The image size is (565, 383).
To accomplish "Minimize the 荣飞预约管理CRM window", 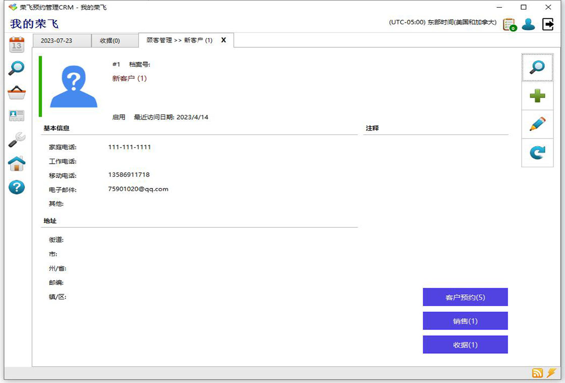I will point(499,7).
